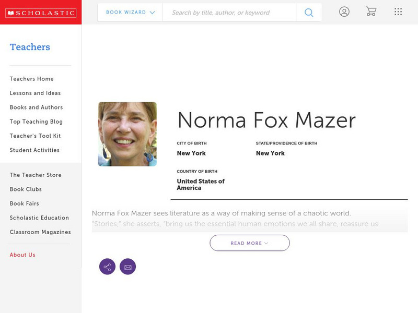Click the search magnifying glass icon

tap(308, 11)
